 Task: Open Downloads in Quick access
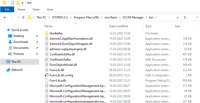20,42
